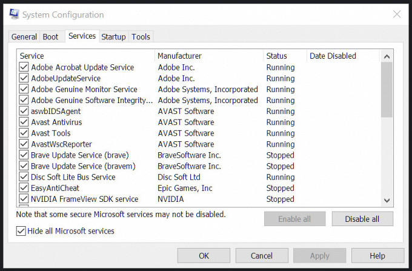Switch to the General tab
The width and height of the screenshot is (412, 271).
(24, 37)
